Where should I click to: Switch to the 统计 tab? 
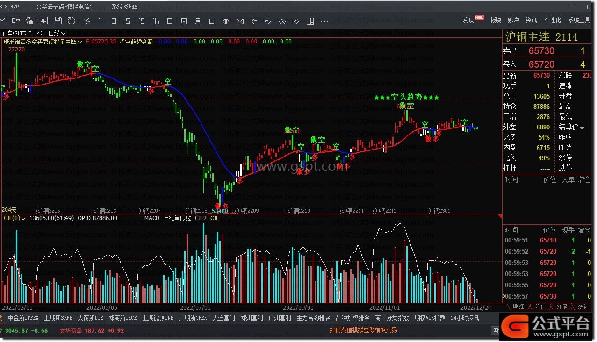(x=583, y=306)
